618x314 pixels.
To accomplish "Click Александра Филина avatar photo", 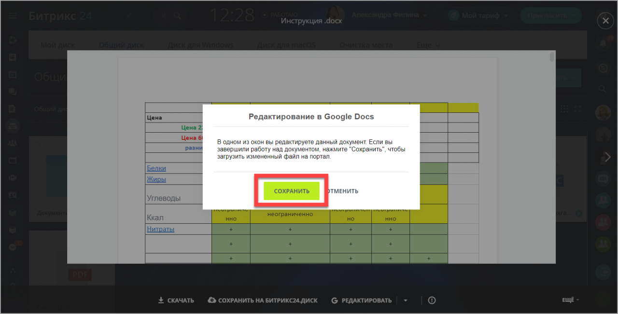I will (x=335, y=15).
